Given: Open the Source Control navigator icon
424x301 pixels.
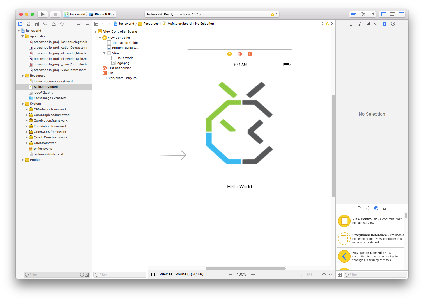Looking at the screenshot, I should [28, 24].
